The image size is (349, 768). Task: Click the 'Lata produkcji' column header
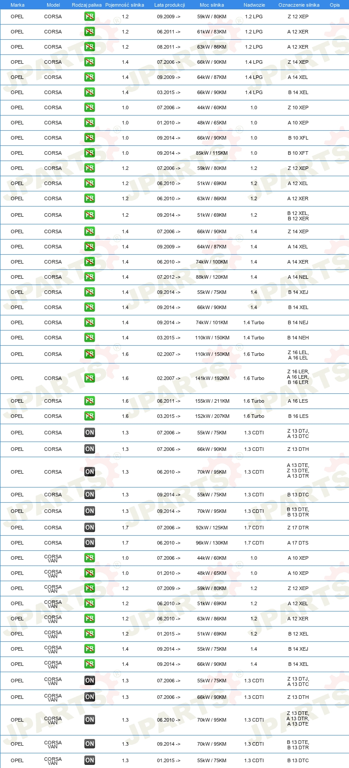[x=169, y=5]
